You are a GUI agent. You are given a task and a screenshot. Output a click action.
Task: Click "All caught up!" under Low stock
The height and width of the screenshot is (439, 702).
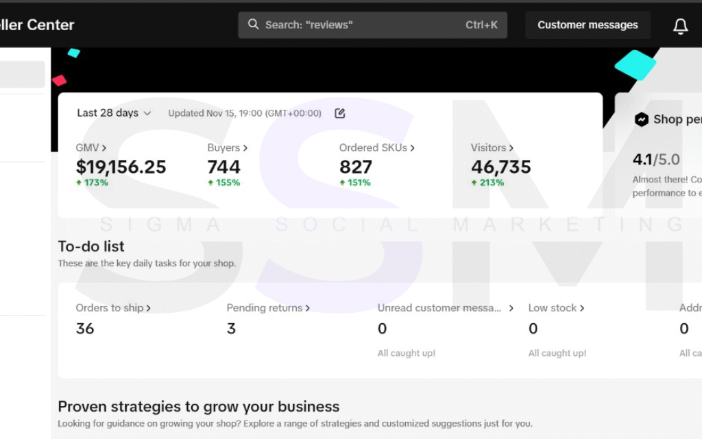pos(557,353)
